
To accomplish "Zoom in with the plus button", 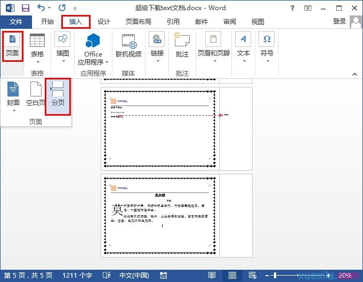I will click(x=328, y=276).
